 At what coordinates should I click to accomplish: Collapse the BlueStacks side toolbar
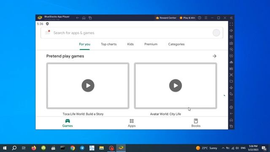point(231,18)
